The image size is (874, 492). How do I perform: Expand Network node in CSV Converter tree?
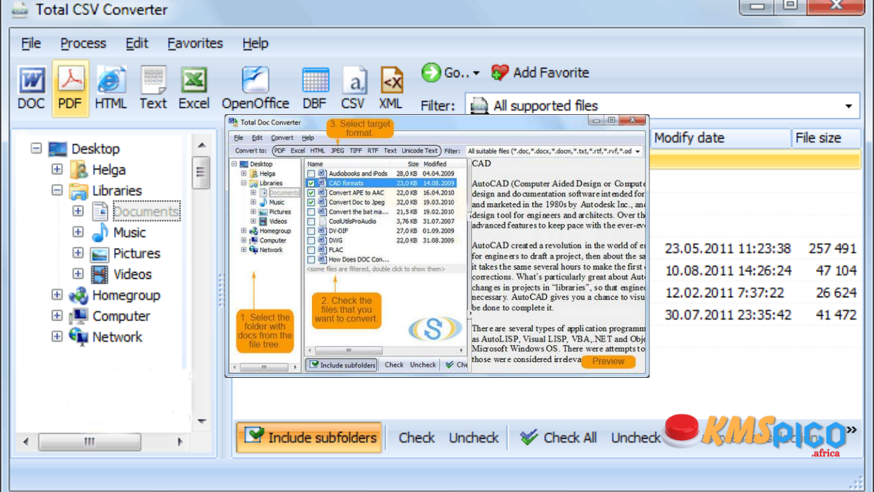click(x=57, y=337)
